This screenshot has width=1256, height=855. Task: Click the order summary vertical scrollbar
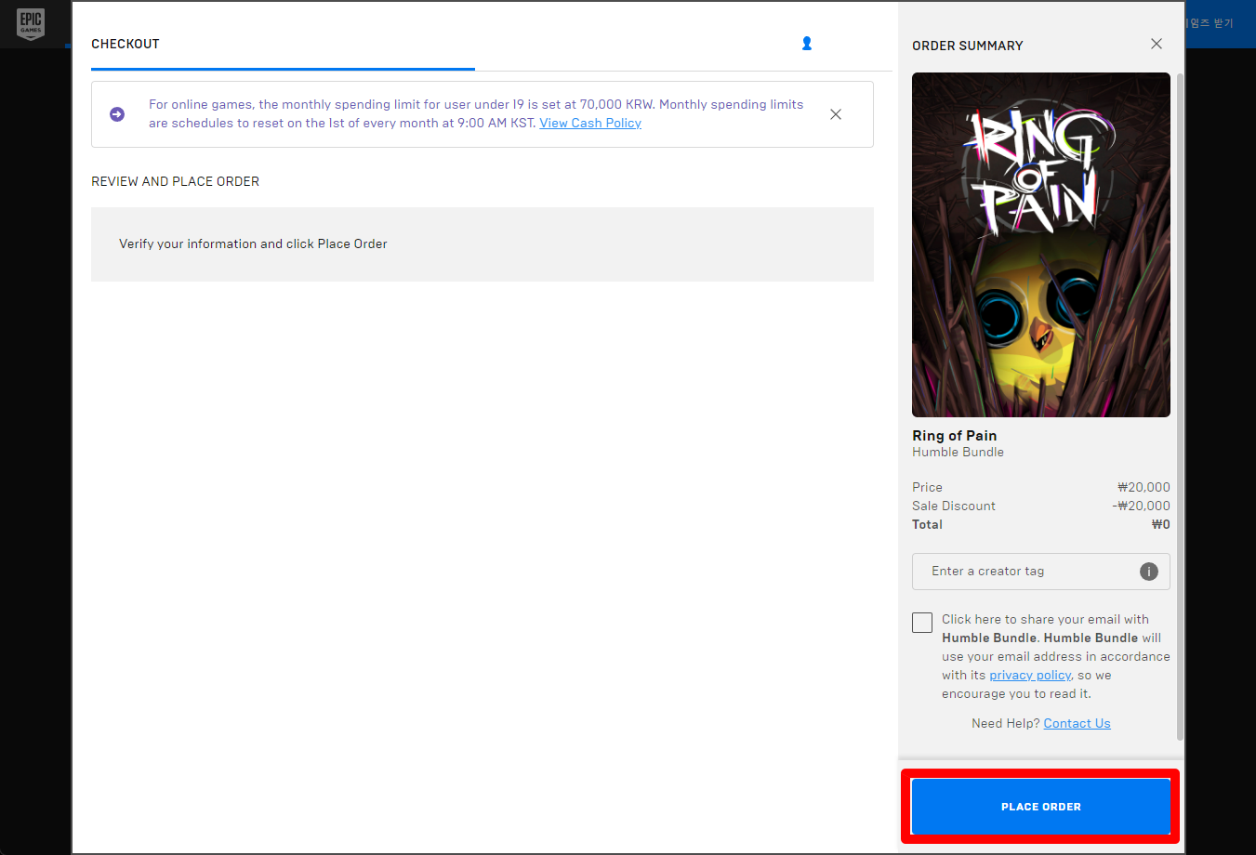pos(1181,407)
